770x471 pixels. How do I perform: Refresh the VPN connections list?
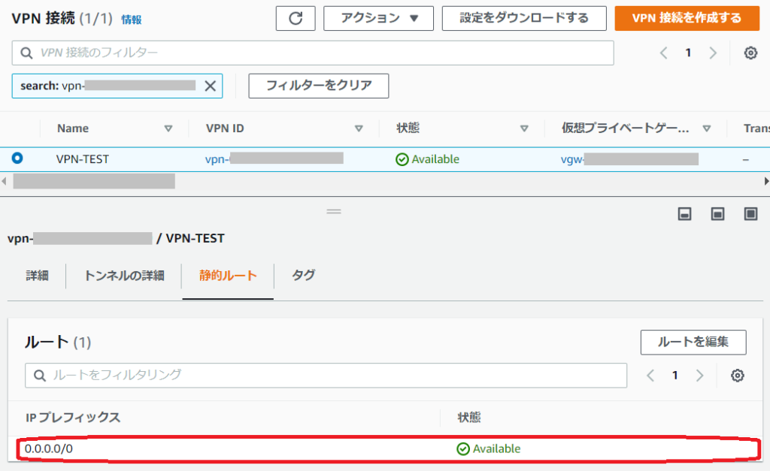pos(295,19)
